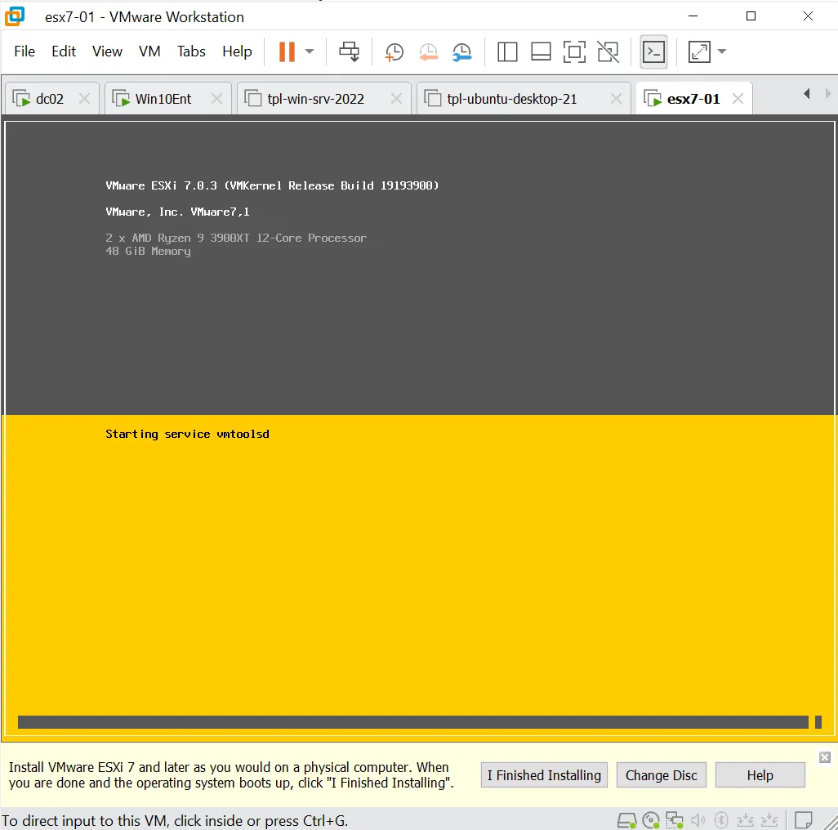Click I Finished Installing button

click(x=544, y=775)
